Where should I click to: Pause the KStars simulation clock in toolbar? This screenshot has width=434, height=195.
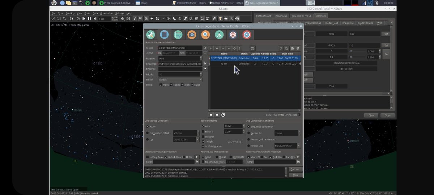(89, 18)
